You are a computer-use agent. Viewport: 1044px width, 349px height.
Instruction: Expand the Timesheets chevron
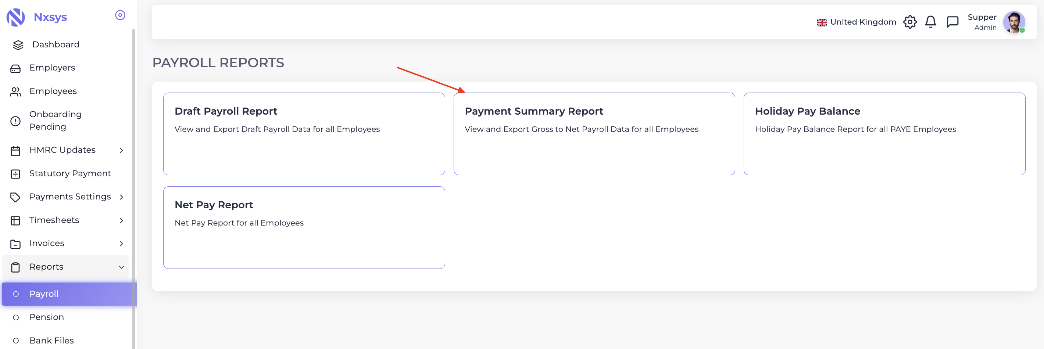pos(121,221)
